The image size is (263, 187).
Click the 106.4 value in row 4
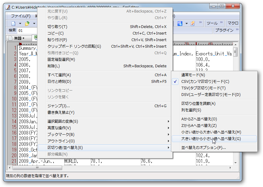tap(203, 65)
